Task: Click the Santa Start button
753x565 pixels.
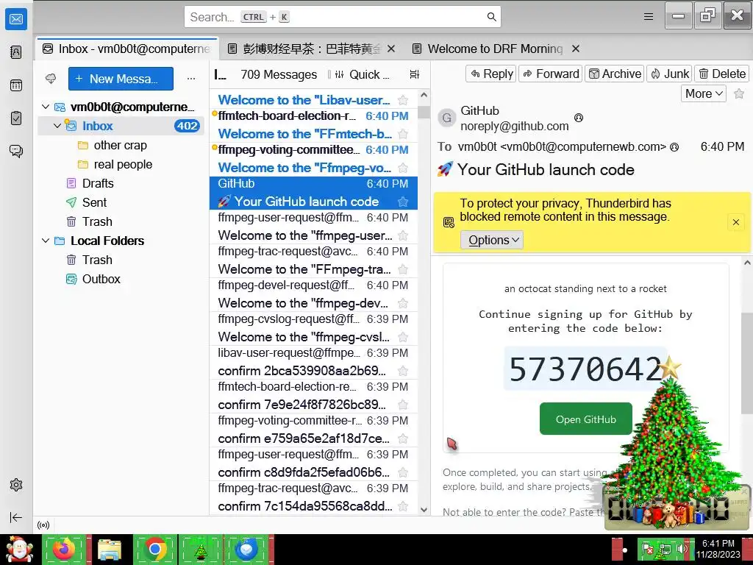Action: click(x=19, y=549)
